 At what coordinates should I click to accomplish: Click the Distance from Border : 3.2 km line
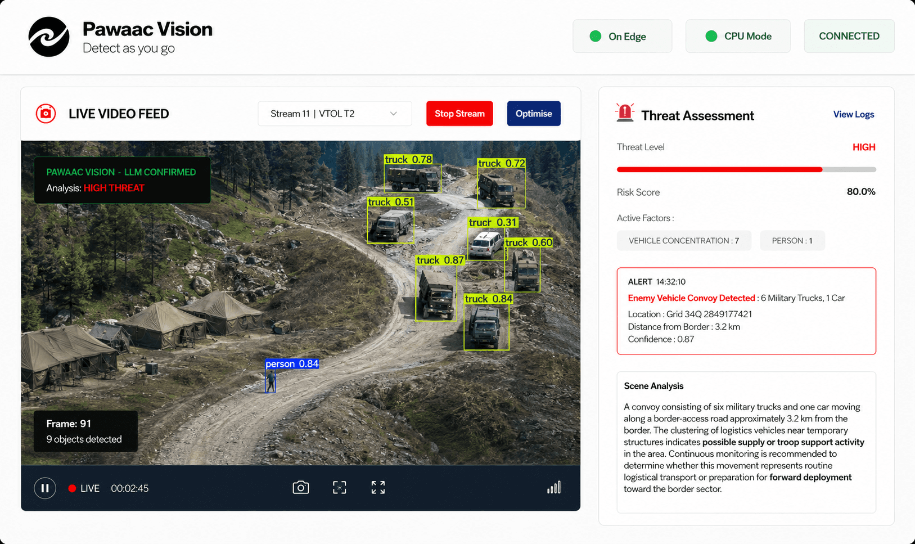(684, 327)
